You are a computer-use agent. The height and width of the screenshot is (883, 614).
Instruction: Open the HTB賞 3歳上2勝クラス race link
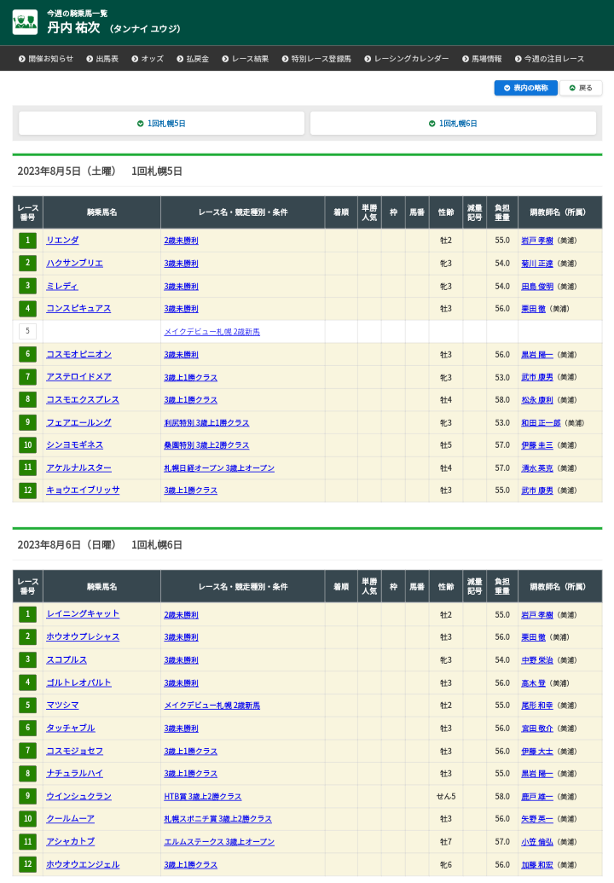[x=203, y=797]
